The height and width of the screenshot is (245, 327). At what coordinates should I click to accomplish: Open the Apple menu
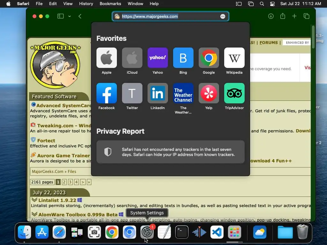[x=8, y=4]
